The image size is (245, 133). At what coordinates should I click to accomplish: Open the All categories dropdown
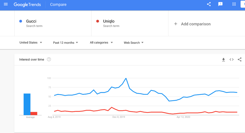[101, 43]
